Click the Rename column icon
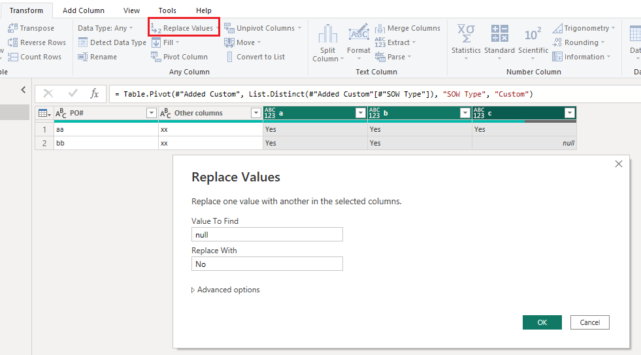The height and width of the screenshot is (355, 641). [x=83, y=57]
